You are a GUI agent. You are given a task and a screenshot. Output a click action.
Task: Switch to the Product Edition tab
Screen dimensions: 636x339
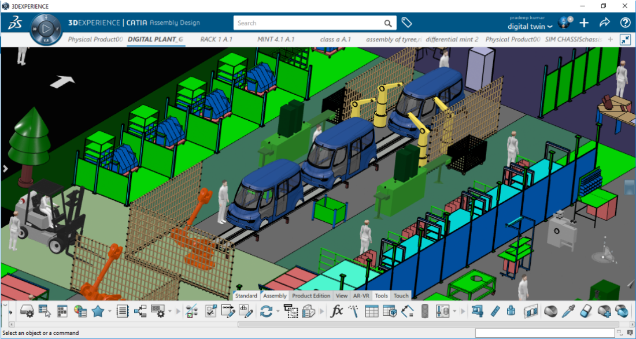(311, 296)
